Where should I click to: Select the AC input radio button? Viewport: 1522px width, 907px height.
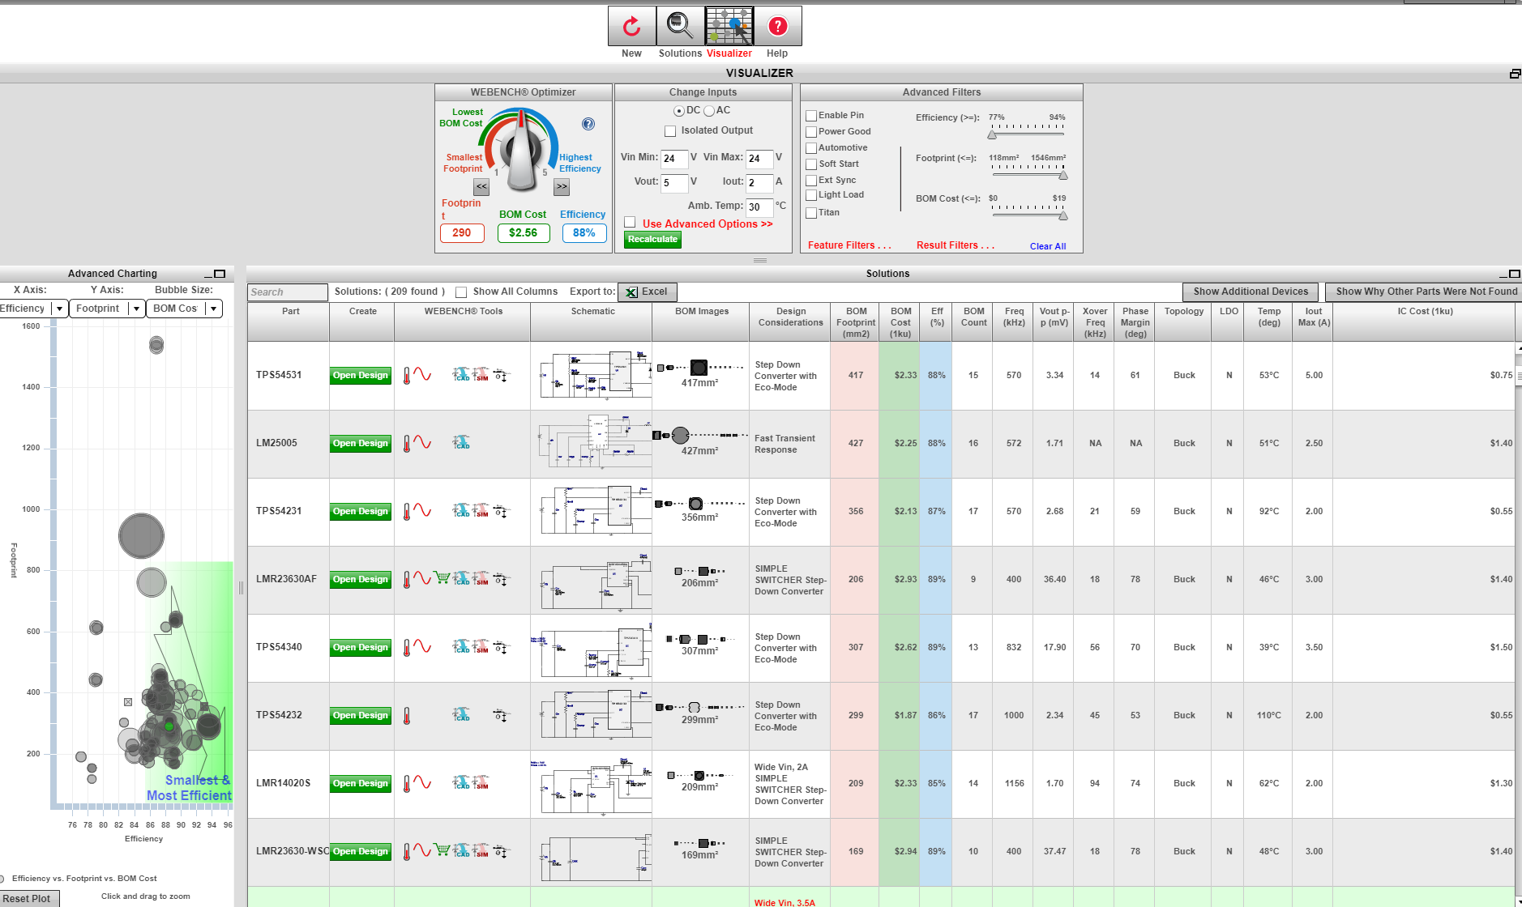(709, 111)
